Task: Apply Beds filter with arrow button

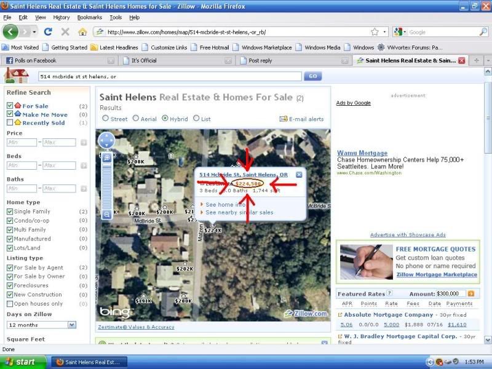Action: tap(84, 165)
